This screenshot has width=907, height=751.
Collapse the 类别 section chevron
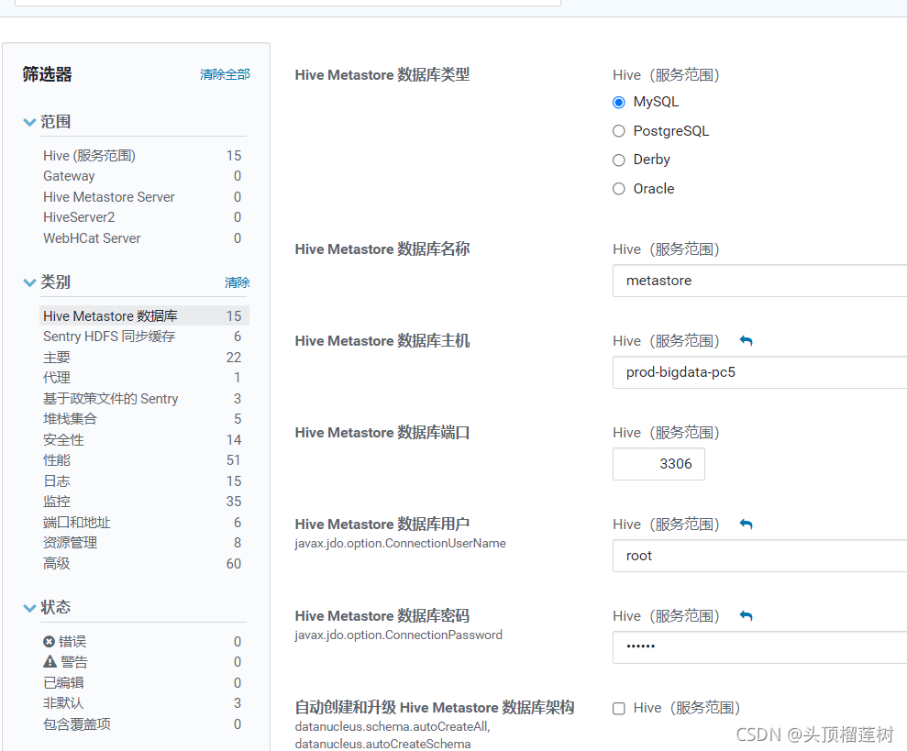click(29, 282)
